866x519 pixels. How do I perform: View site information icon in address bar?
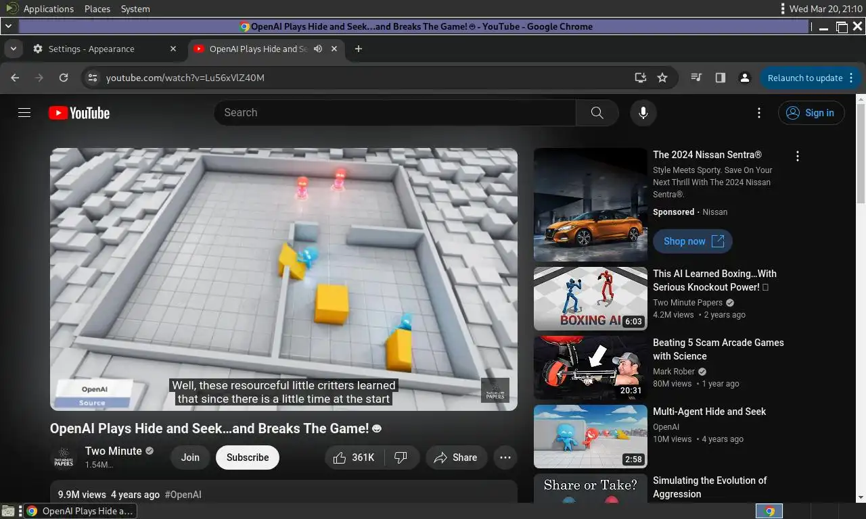pos(93,78)
